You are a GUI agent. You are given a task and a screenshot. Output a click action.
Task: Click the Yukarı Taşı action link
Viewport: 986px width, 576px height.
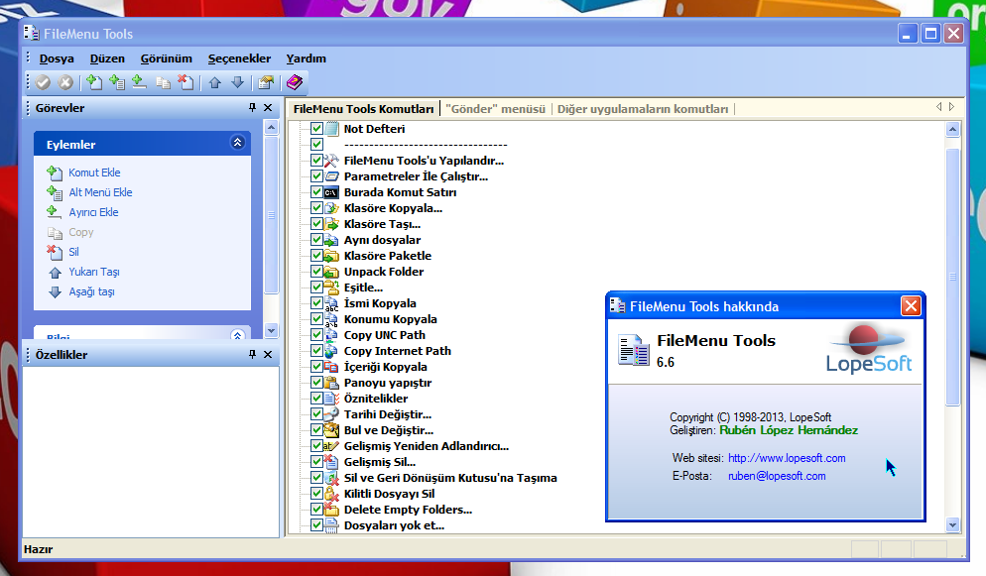(93, 272)
